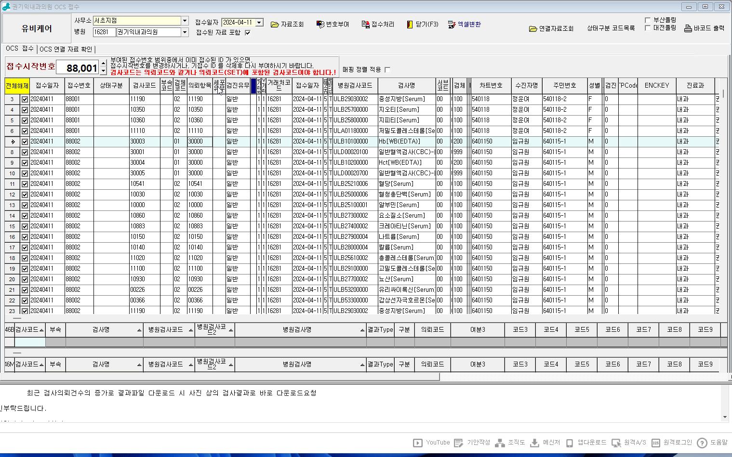Expand the 사무소 dropdown
732x457 pixels.
pyautogui.click(x=185, y=21)
